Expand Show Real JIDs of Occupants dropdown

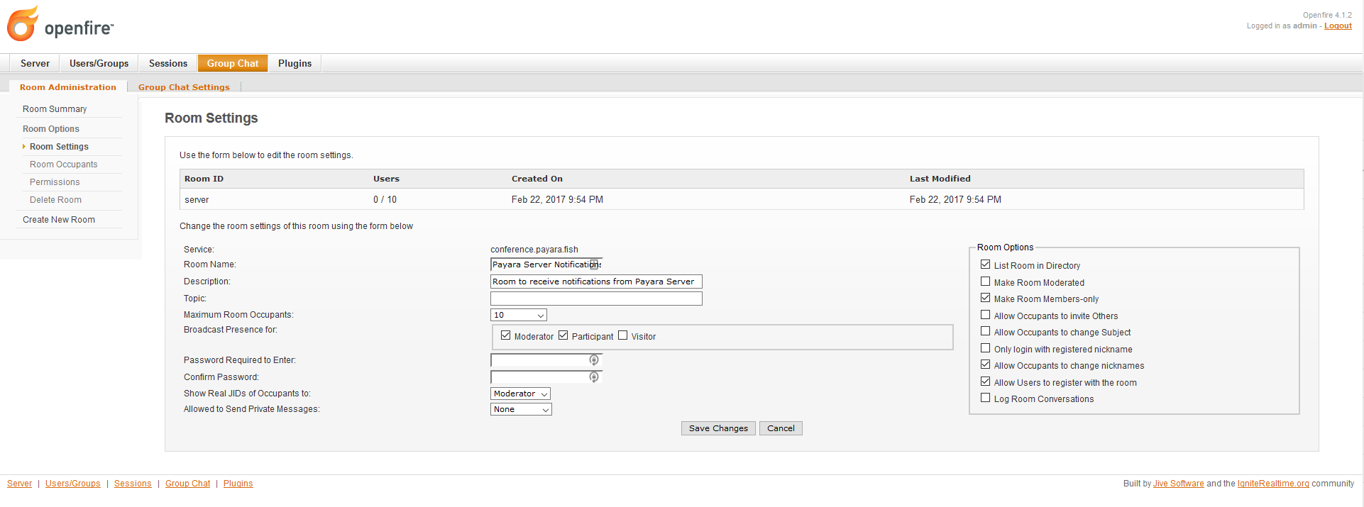click(x=520, y=394)
